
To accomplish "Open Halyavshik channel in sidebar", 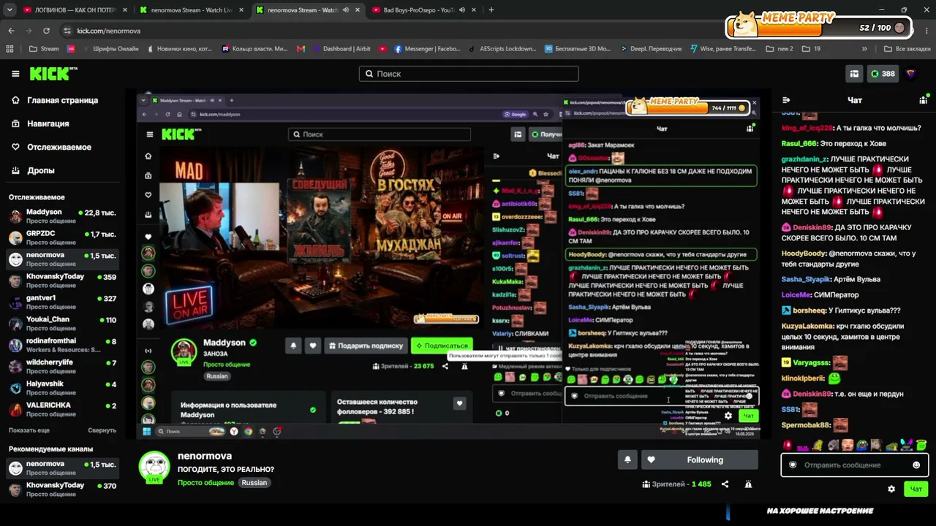I will tap(62, 387).
